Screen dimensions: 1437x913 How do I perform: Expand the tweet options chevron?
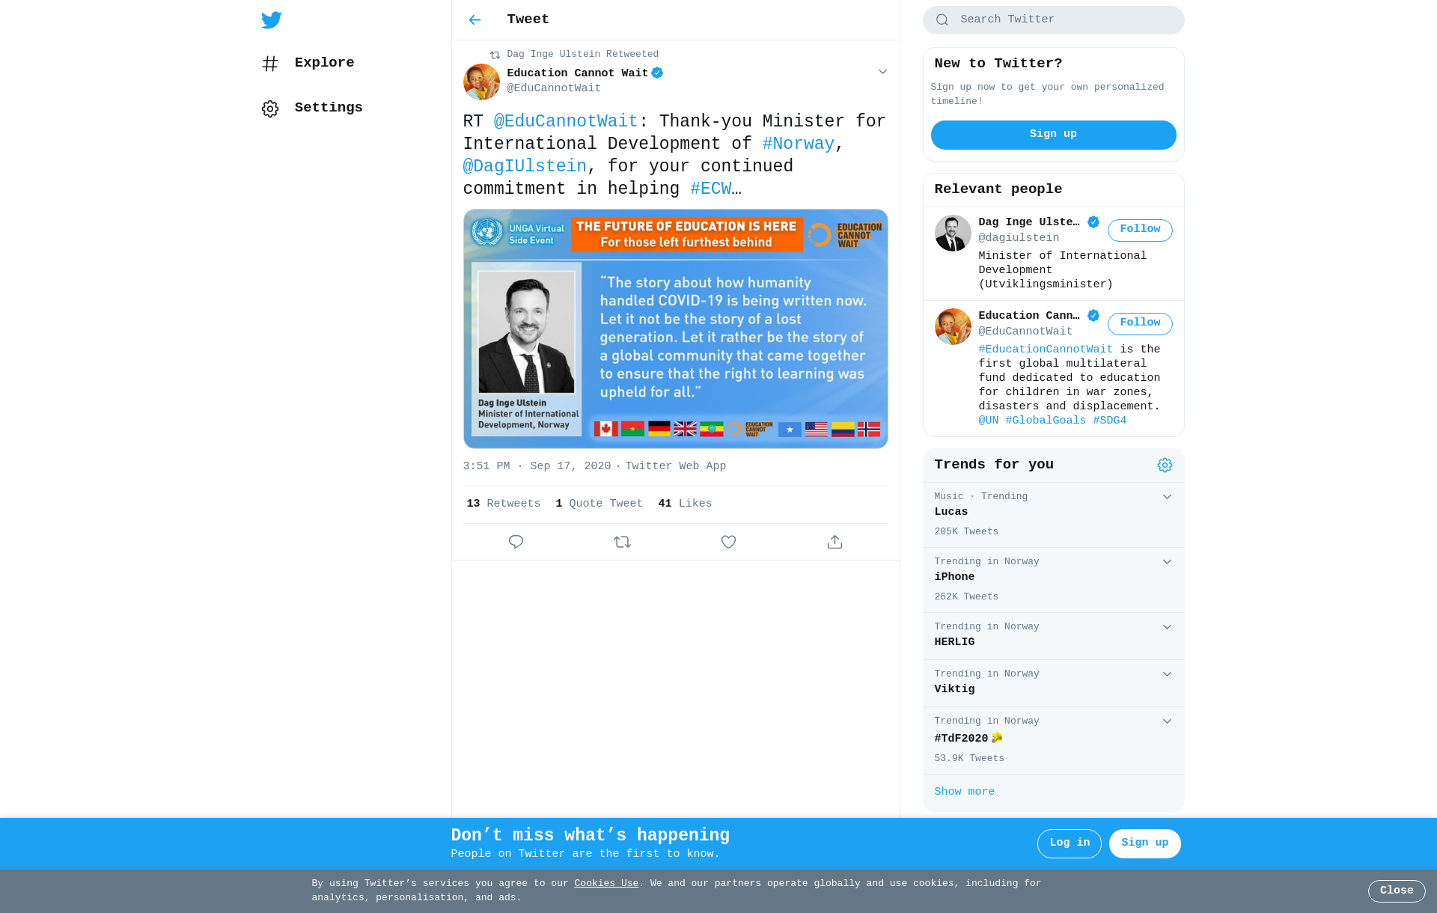click(x=882, y=72)
